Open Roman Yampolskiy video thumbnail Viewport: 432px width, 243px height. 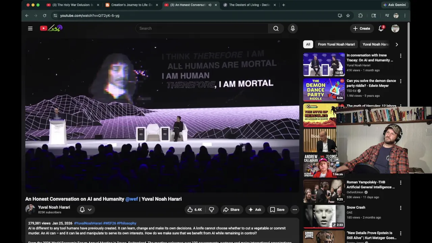click(x=324, y=191)
